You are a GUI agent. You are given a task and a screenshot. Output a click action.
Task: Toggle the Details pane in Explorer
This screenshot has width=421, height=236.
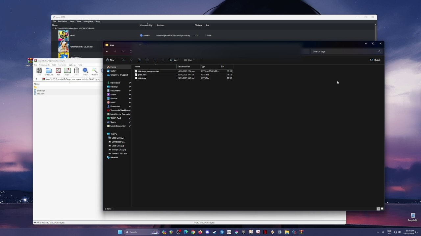375,60
